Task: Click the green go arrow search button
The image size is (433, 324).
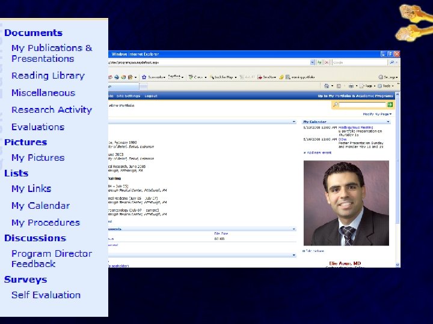Action: pos(390,104)
